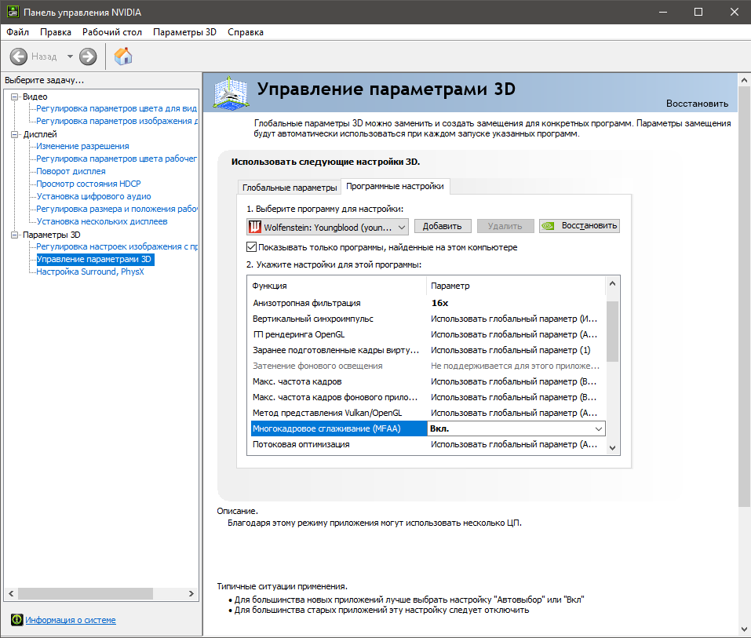Image resolution: width=751 pixels, height=638 pixels.
Task: Switch to Глобальные параметры tab
Action: pyautogui.click(x=290, y=188)
